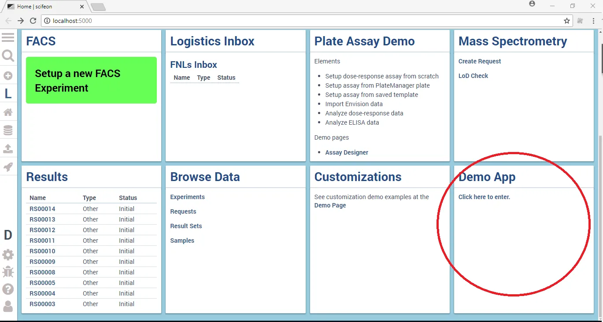This screenshot has width=603, height=322.
Task: Open the Assay Designer link
Action: click(x=346, y=152)
